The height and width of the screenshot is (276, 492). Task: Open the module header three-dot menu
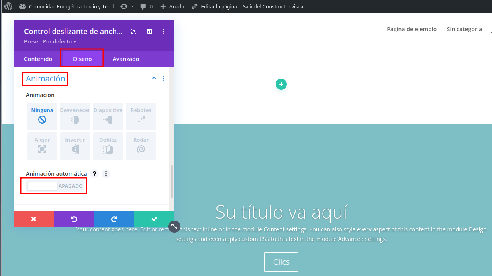(x=163, y=32)
